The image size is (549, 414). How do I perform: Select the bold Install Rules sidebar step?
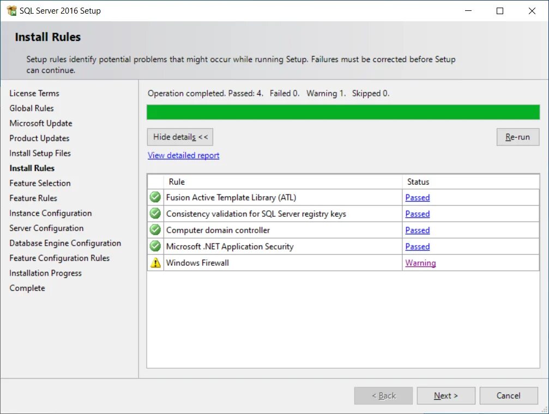click(x=32, y=168)
